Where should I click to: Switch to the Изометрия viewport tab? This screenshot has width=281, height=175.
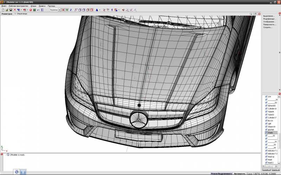7,14
